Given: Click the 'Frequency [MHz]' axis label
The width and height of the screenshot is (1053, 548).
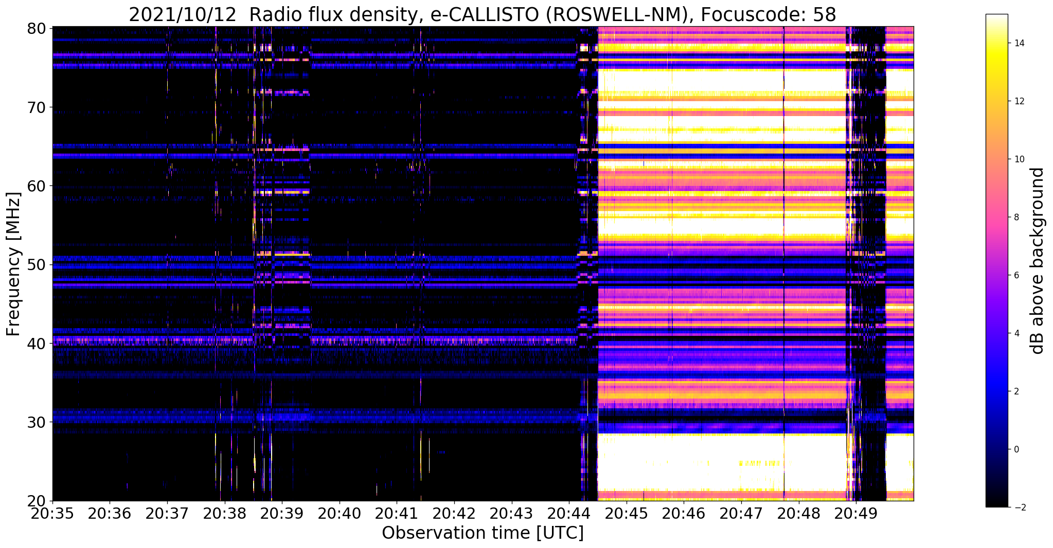Looking at the screenshot, I should 14,264.
